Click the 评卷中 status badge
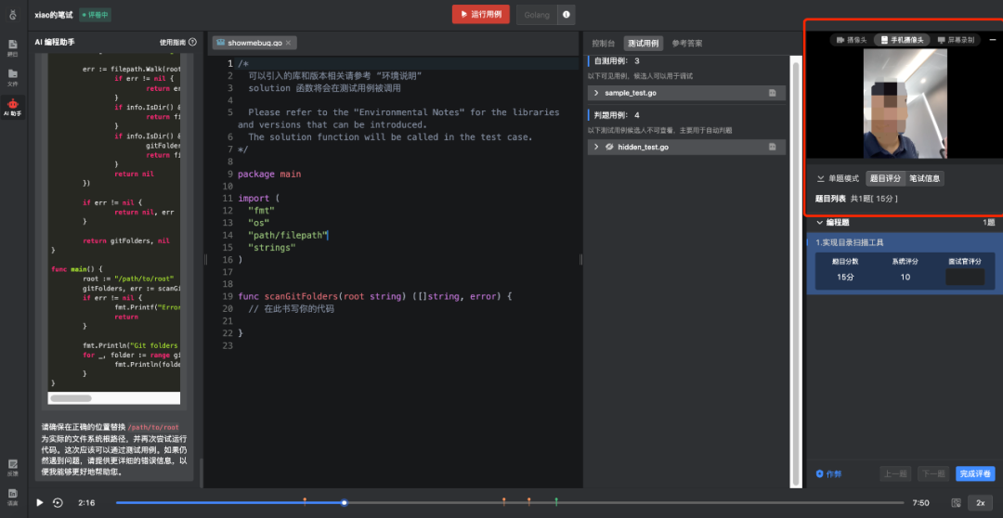The width and height of the screenshot is (1003, 518). pyautogui.click(x=95, y=15)
